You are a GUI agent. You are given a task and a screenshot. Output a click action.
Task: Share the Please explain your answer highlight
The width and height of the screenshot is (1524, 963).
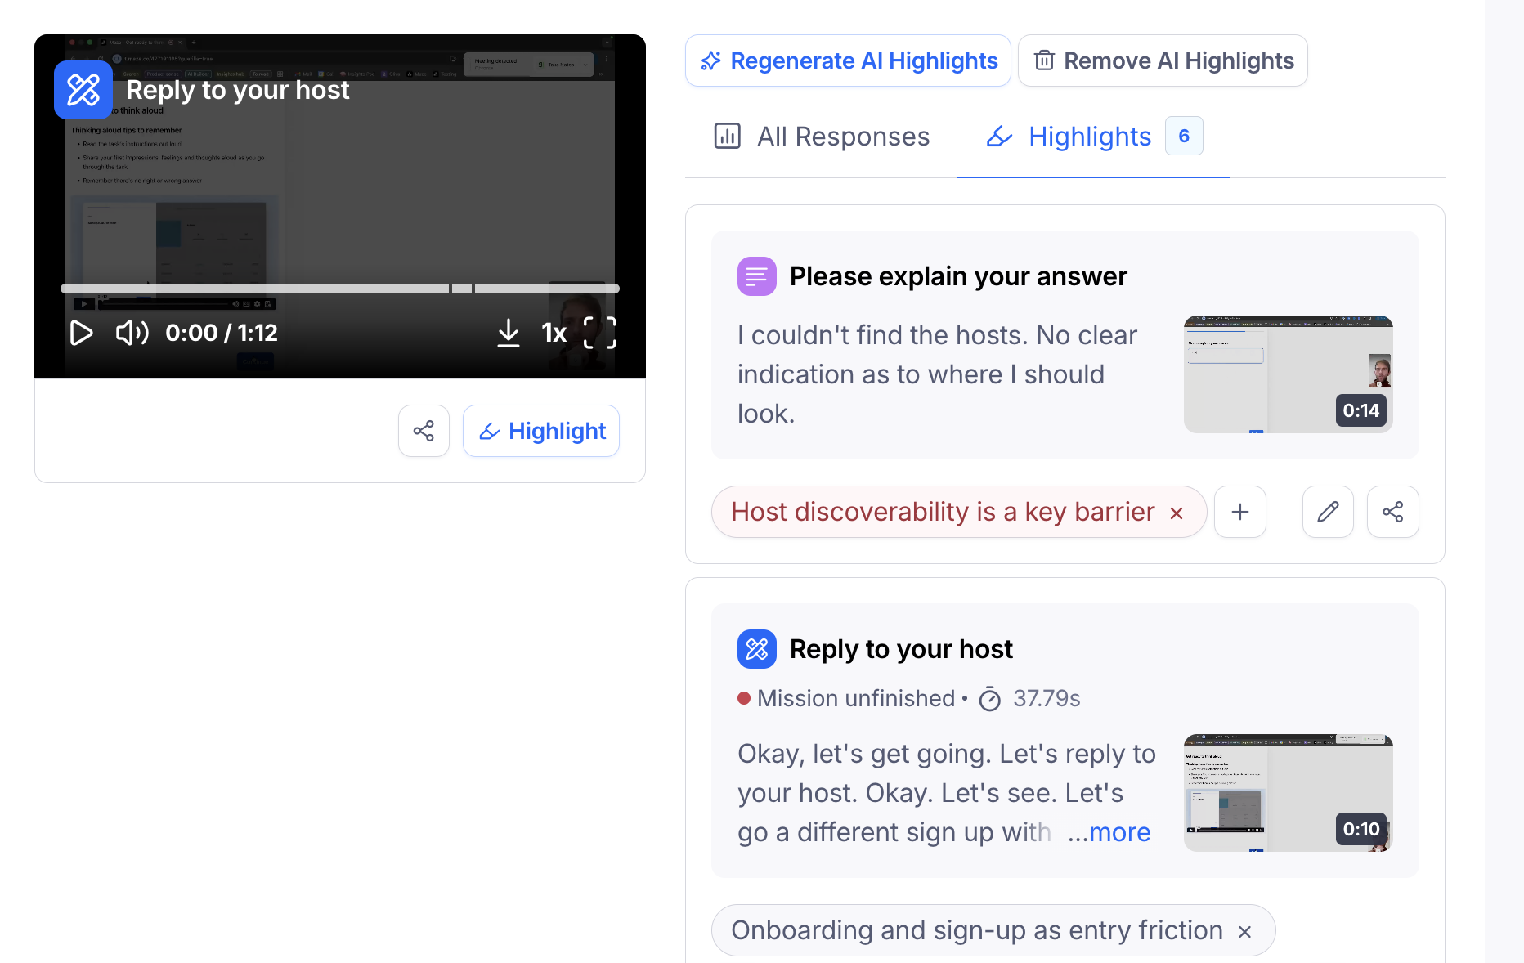pyautogui.click(x=1392, y=512)
